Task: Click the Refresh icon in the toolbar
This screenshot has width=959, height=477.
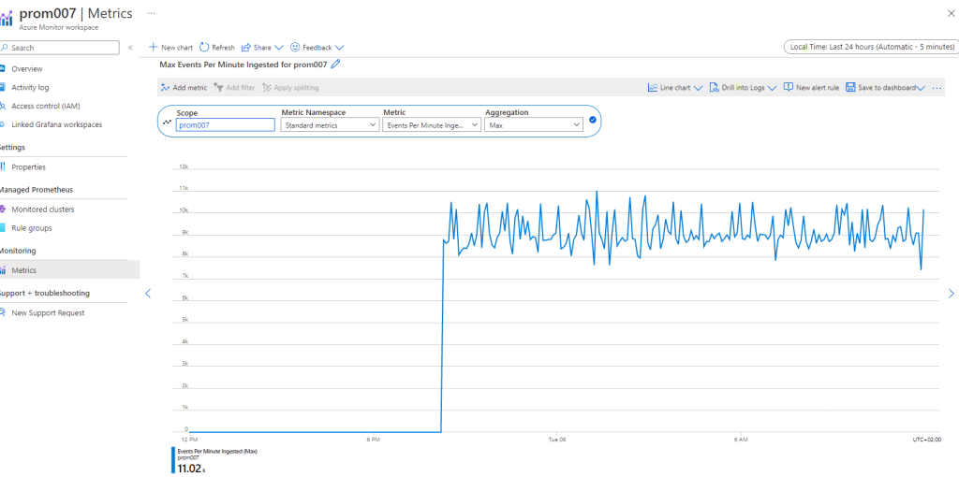Action: 205,47
